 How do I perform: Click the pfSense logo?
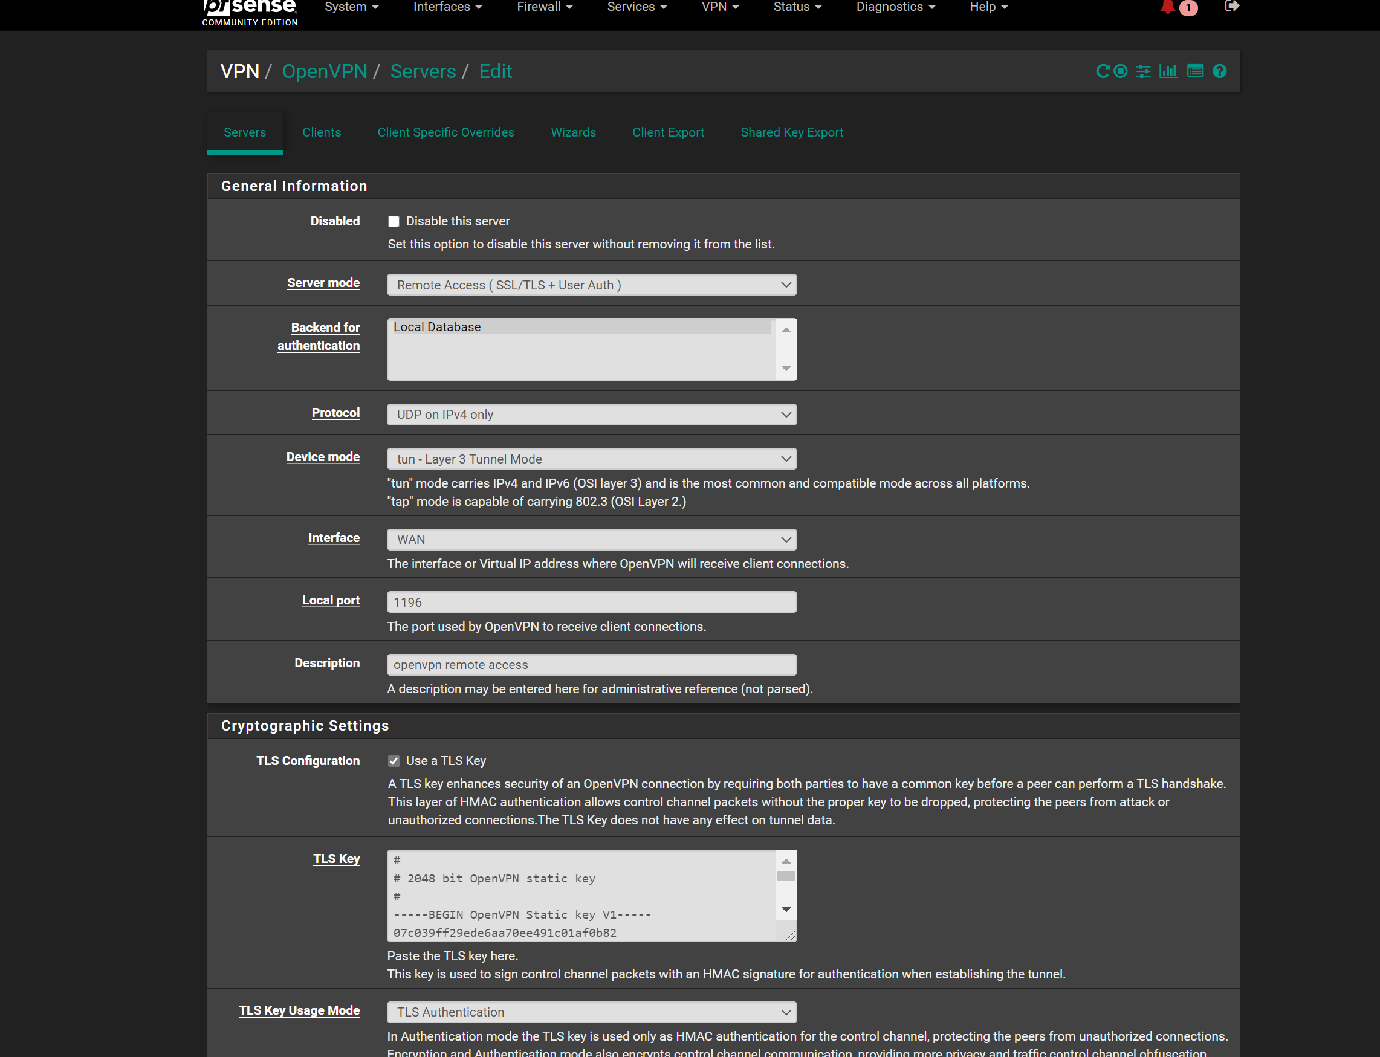[x=250, y=13]
